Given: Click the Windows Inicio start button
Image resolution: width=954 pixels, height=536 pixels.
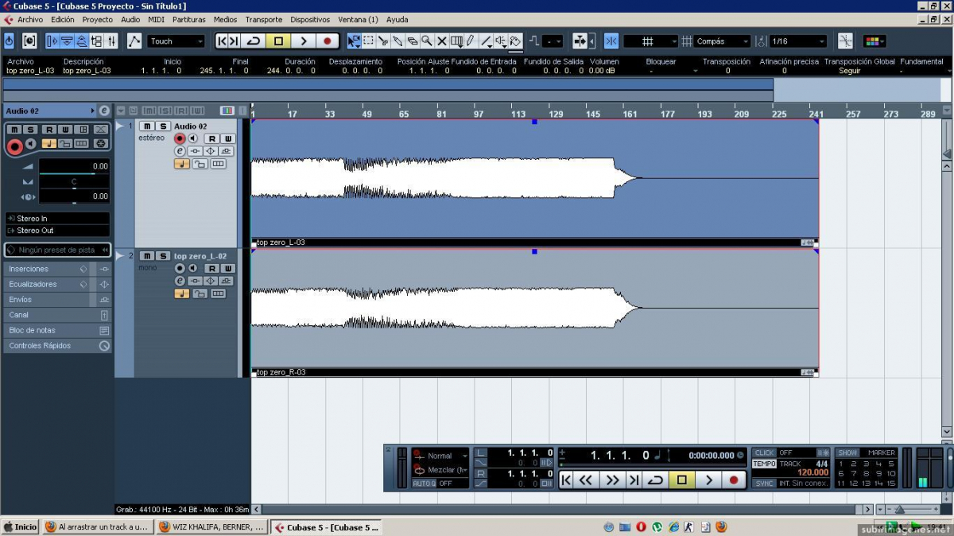Looking at the screenshot, I should 20,526.
